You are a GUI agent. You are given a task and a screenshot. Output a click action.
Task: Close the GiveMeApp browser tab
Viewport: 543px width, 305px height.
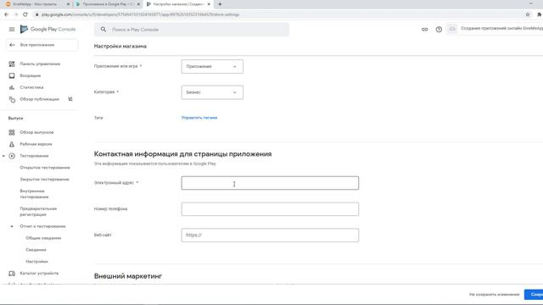click(68, 4)
